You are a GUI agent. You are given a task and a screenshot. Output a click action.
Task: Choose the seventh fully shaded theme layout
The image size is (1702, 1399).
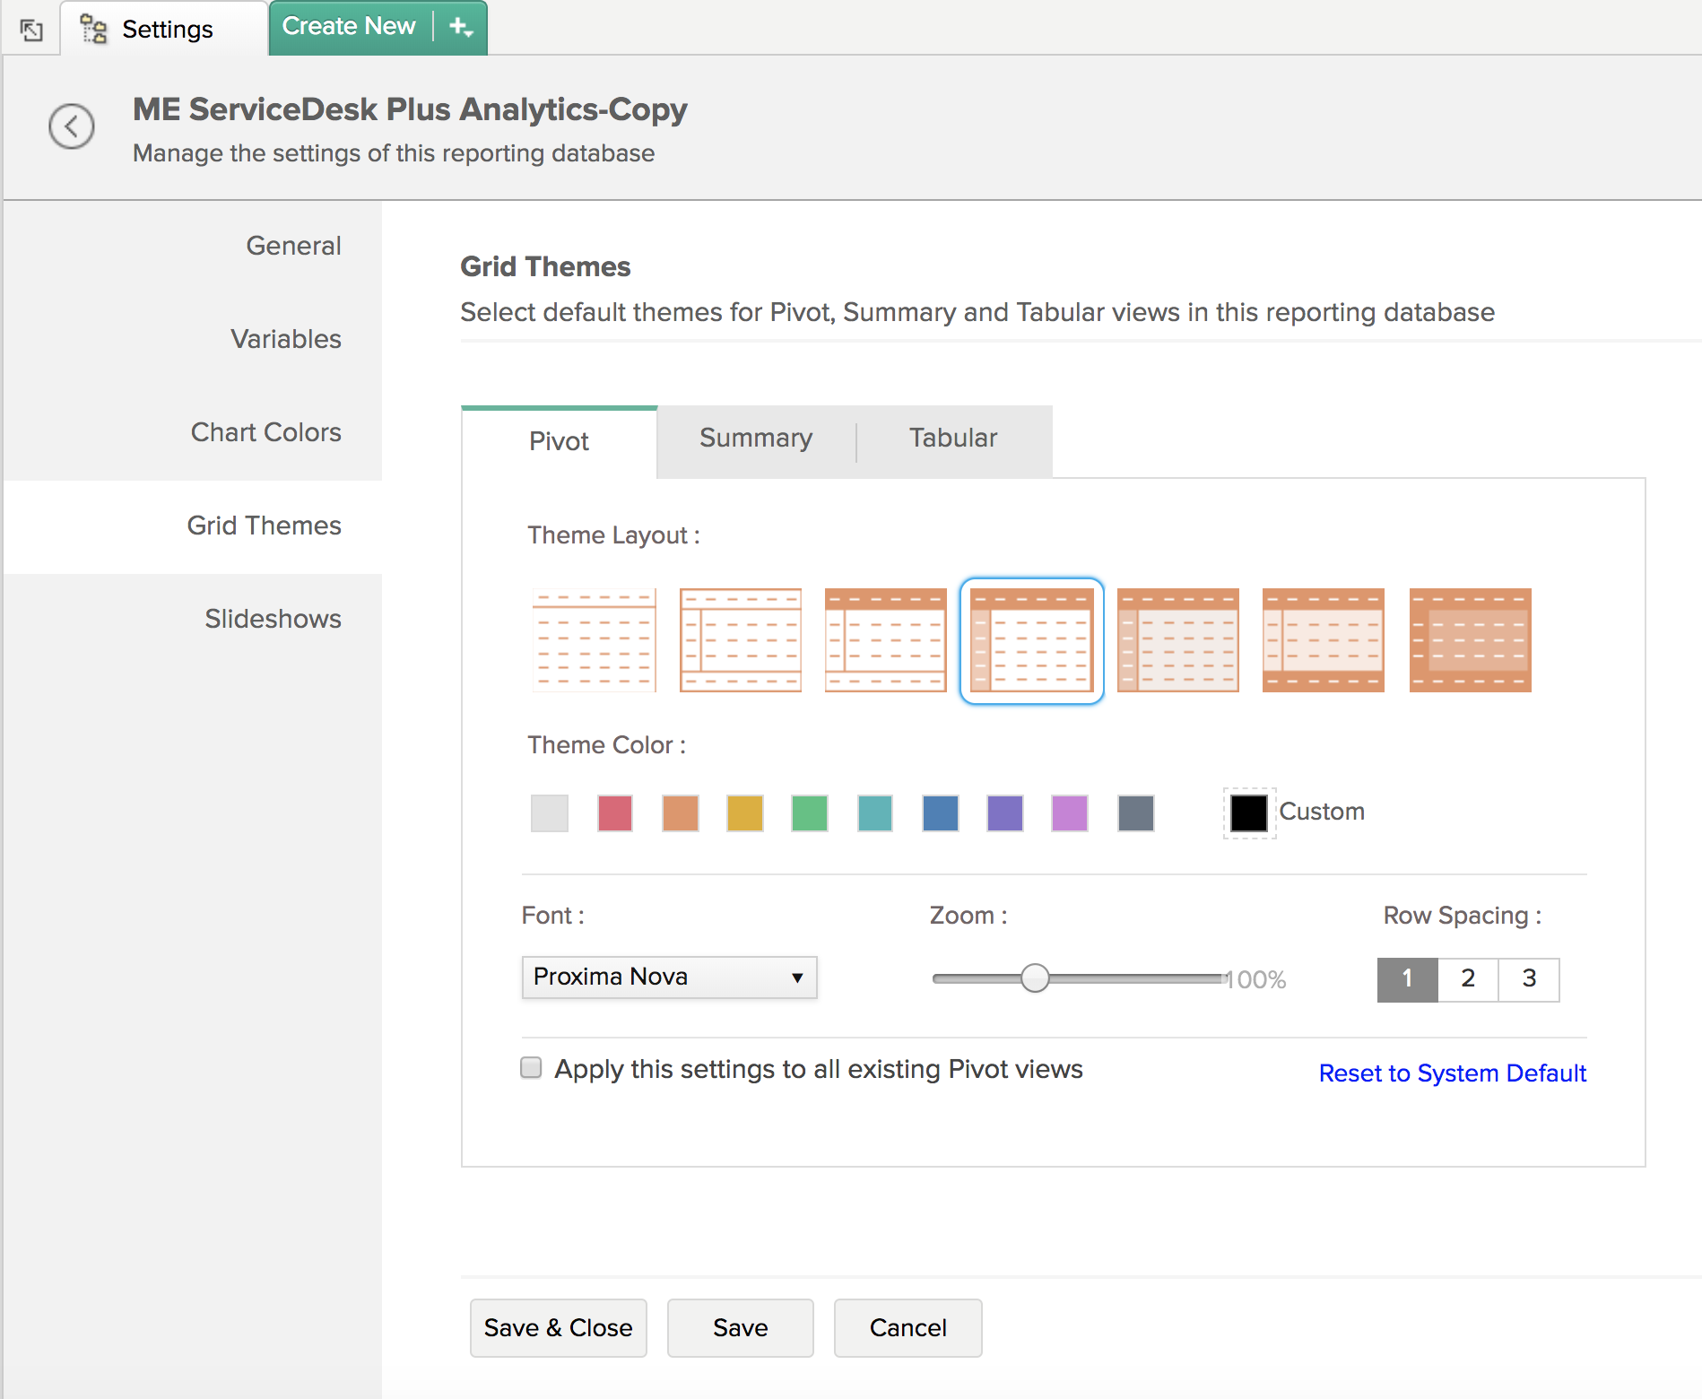click(1471, 640)
